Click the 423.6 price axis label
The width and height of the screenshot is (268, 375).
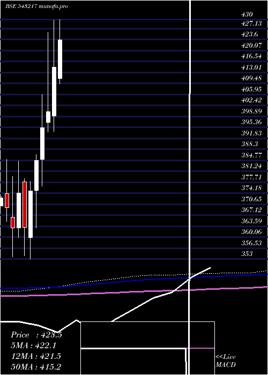[250, 34]
